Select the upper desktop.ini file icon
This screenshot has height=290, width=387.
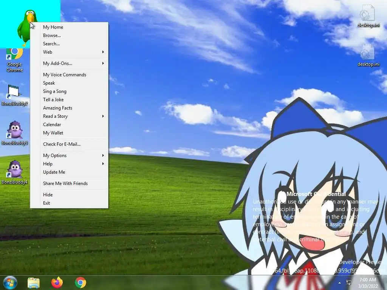point(368,16)
